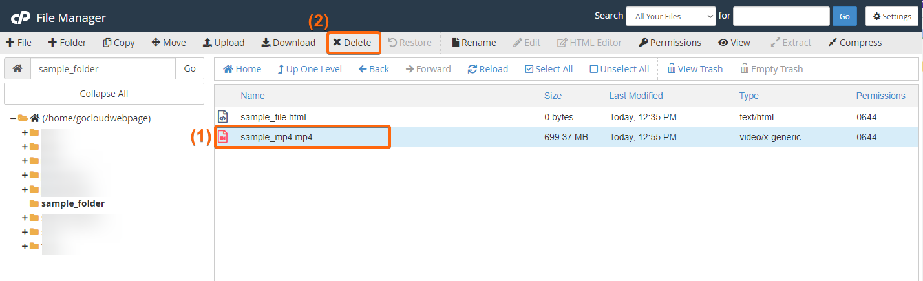This screenshot has width=923, height=281.
Task: Open View Trash
Action: pyautogui.click(x=695, y=69)
